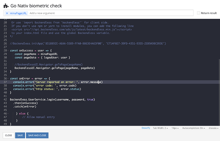Click the 'error code: ' console line

(45, 85)
